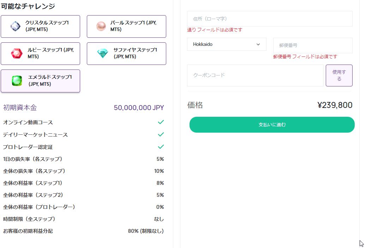Select ルビー ステップ1 challenge option
This screenshot has height=248, width=366.
click(40, 54)
